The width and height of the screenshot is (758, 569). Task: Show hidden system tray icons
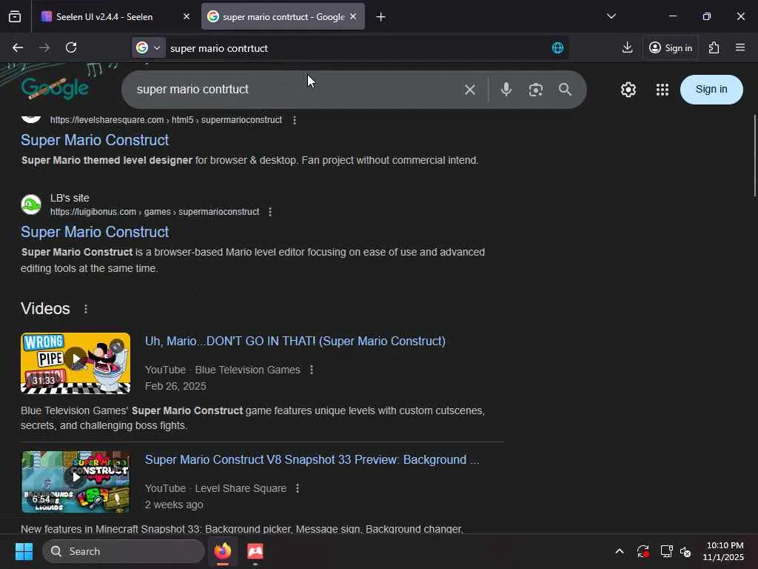620,551
